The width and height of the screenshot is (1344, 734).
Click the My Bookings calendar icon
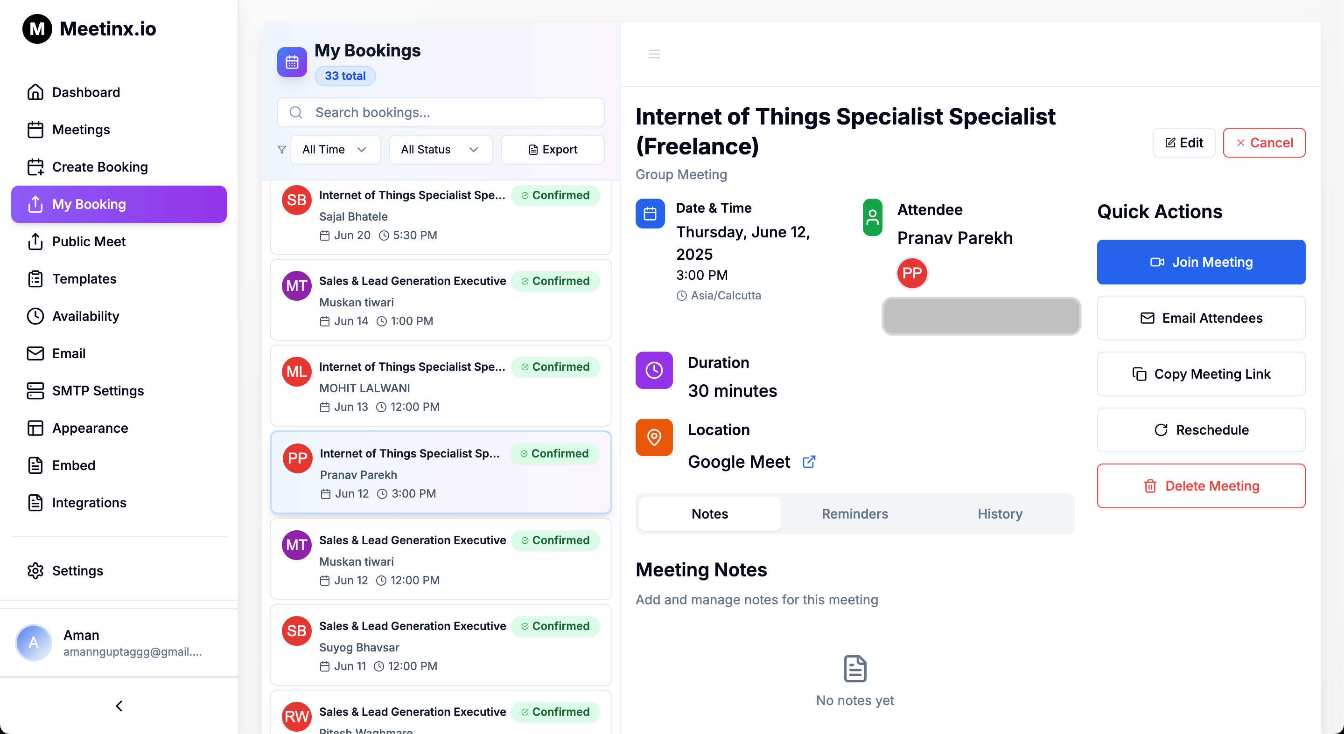click(x=292, y=62)
